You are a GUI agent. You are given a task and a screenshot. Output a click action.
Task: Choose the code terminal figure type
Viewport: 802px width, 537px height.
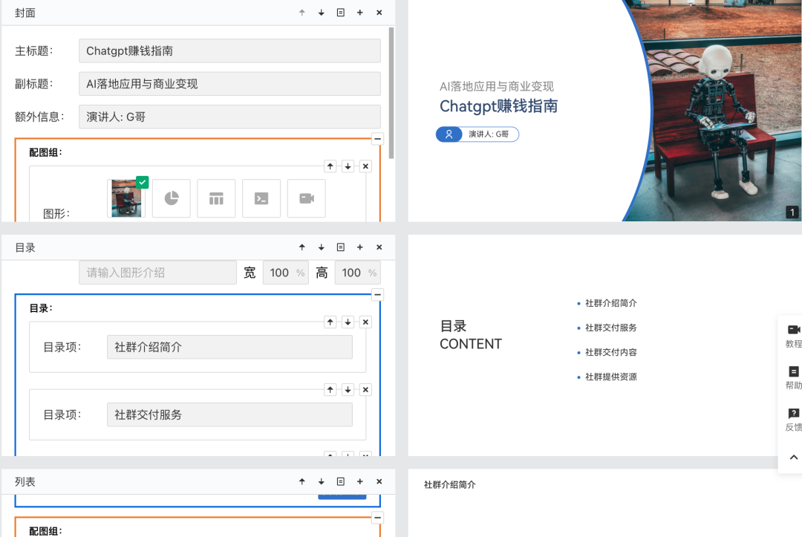261,198
